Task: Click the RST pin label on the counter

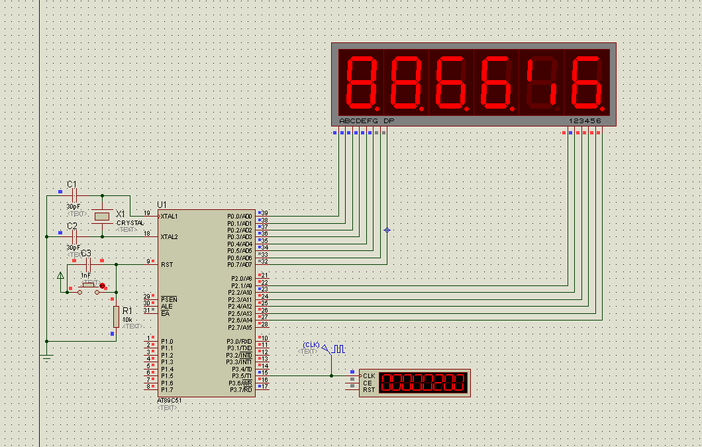Action: coord(370,389)
